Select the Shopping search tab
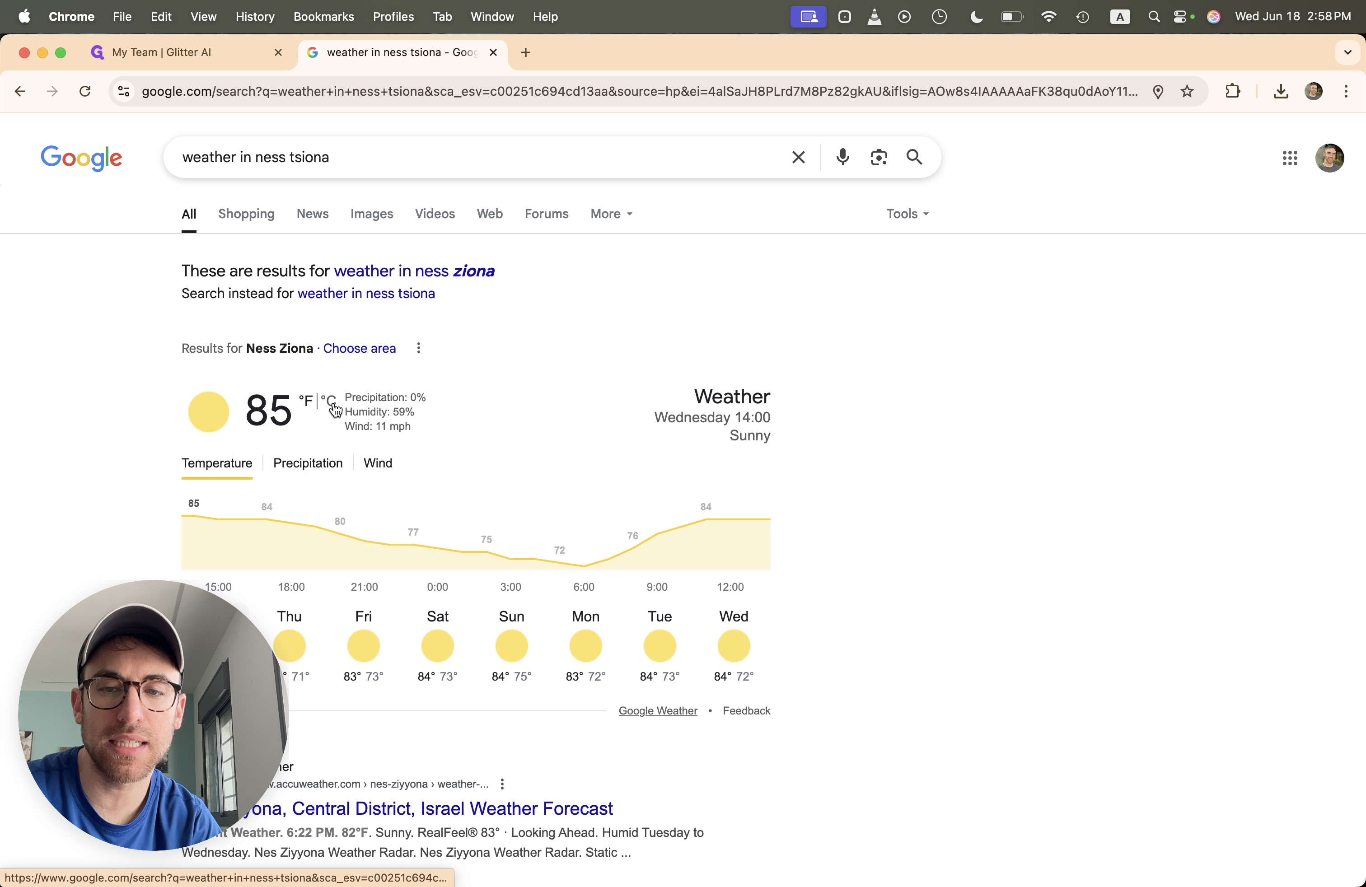This screenshot has width=1366, height=887. click(x=246, y=214)
